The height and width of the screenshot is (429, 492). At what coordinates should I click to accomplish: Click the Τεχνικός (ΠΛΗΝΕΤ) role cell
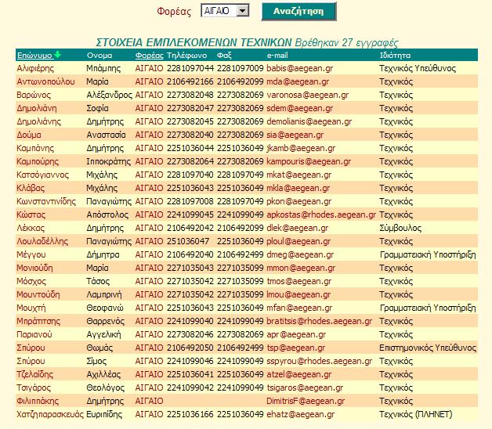tap(416, 415)
